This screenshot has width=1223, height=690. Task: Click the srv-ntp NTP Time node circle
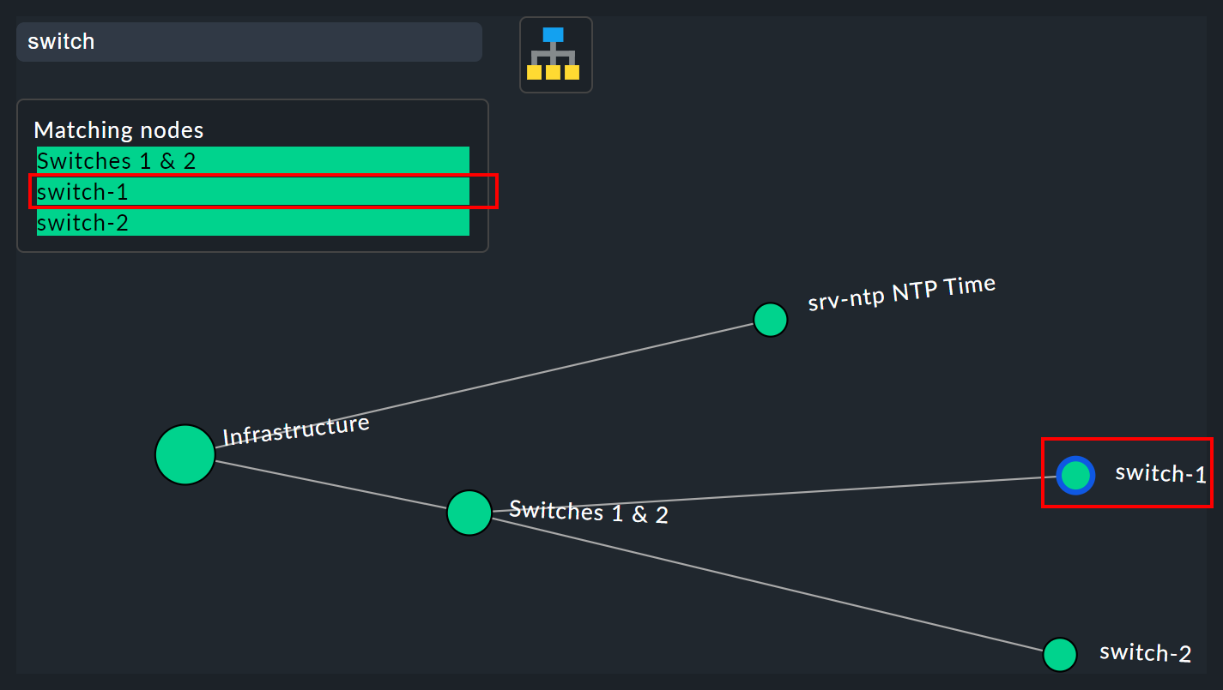770,319
